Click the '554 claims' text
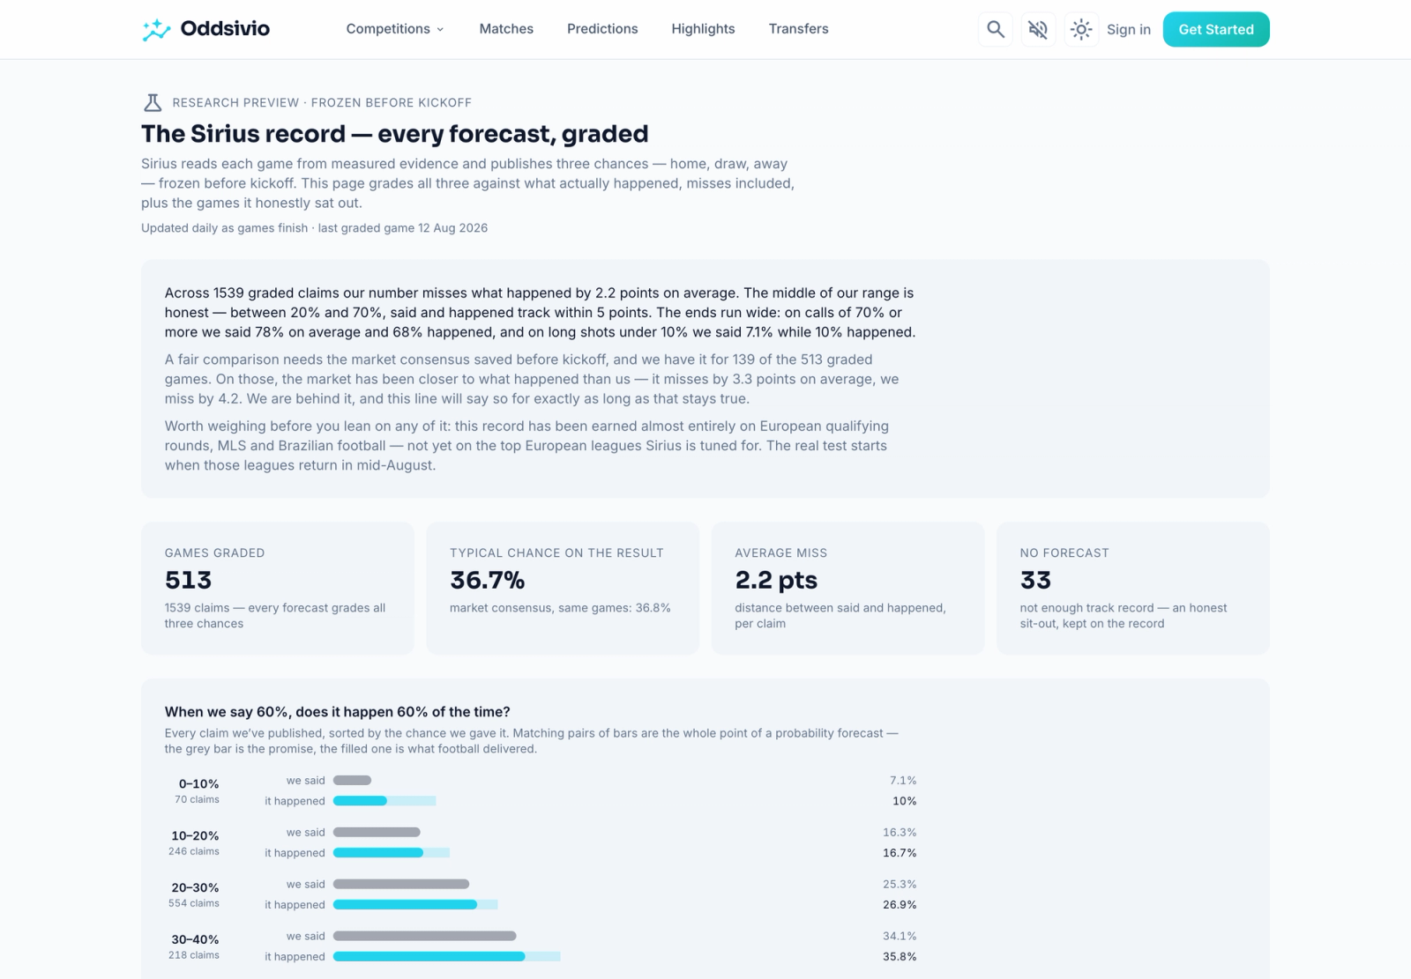Viewport: 1411px width, 979px height. pos(194,903)
